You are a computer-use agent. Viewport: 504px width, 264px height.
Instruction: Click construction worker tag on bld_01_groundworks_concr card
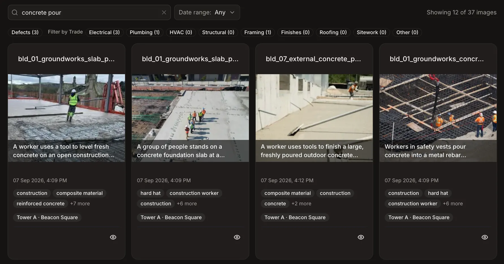pos(413,204)
